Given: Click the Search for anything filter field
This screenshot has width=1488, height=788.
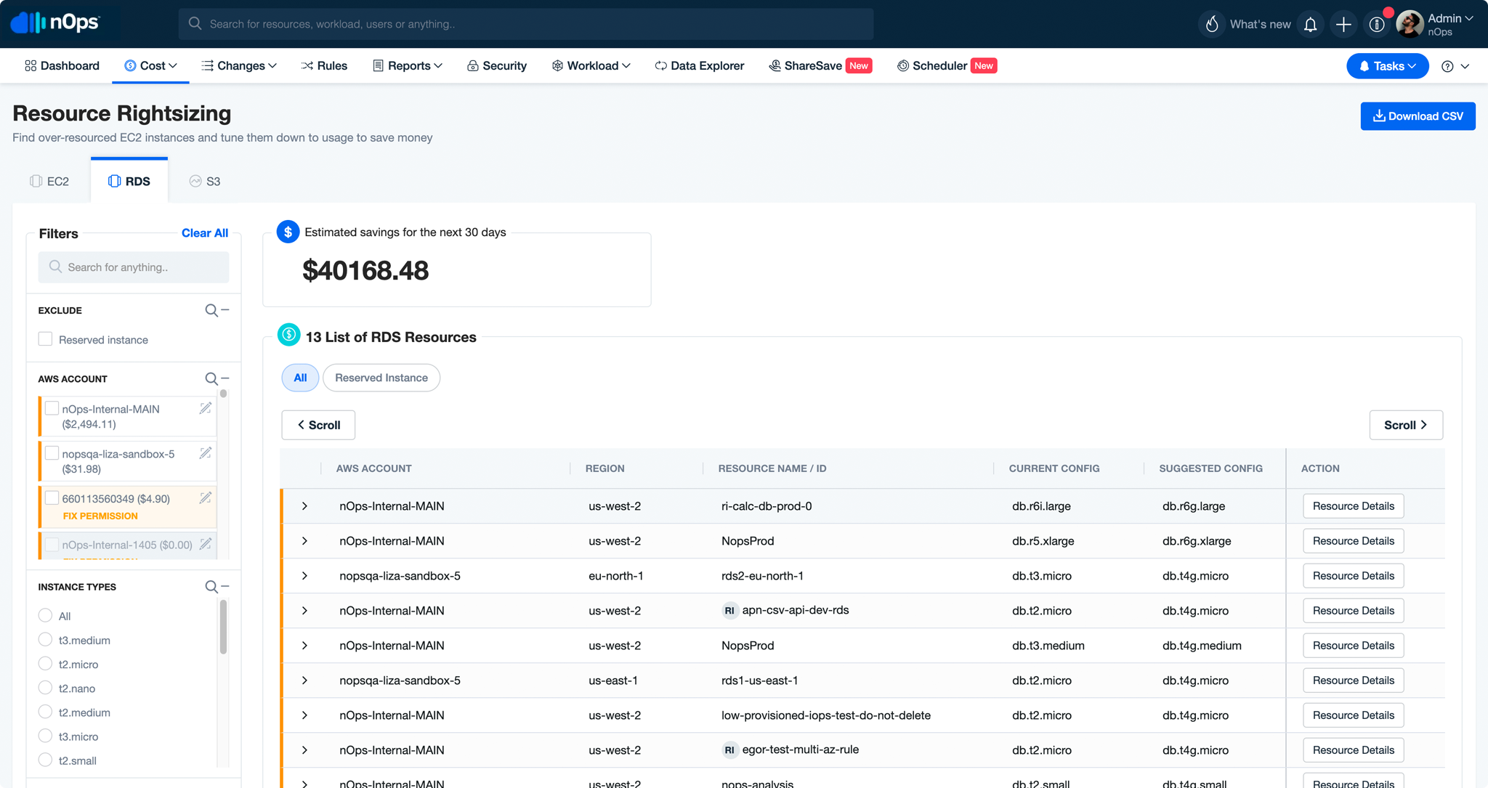Looking at the screenshot, I should [133, 267].
